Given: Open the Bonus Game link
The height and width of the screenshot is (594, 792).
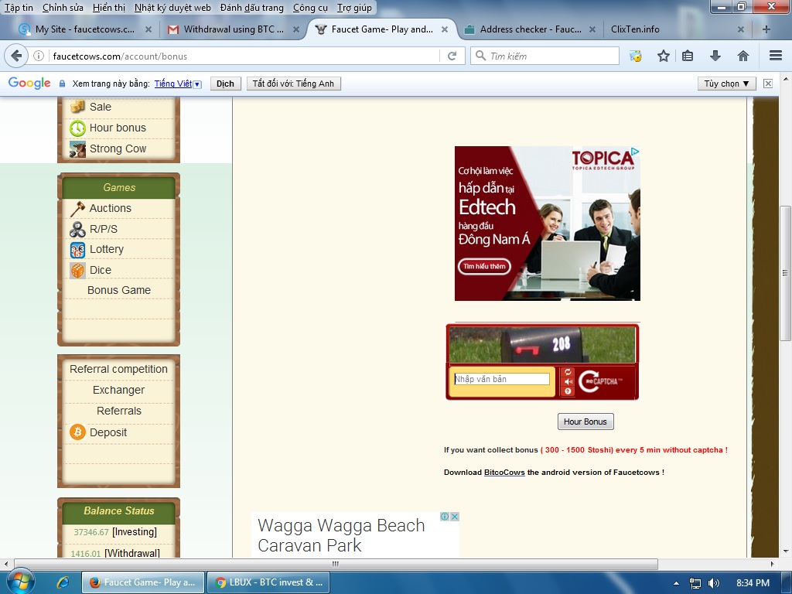Looking at the screenshot, I should click(119, 291).
